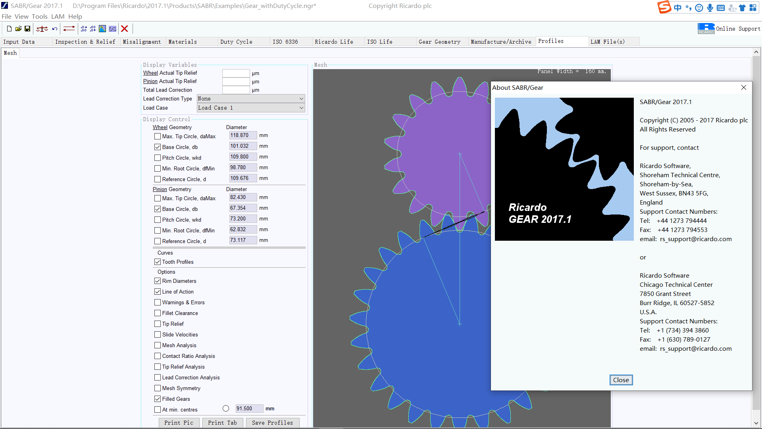
Task: Enable Slide Velocities checkbox
Action: point(158,334)
